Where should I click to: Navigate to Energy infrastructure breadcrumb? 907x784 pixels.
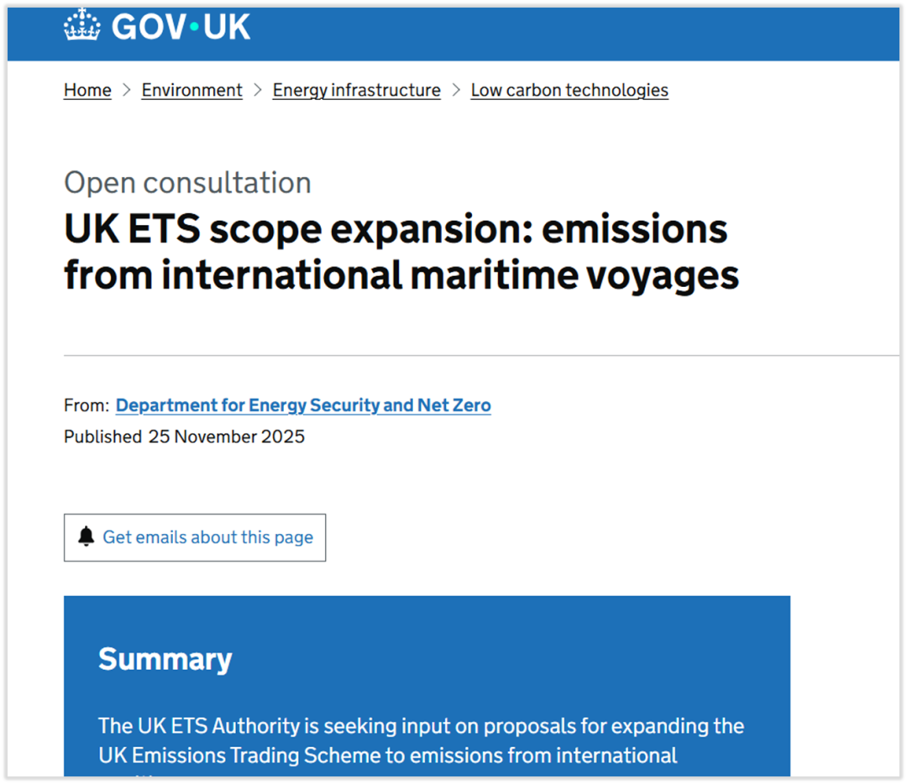tap(356, 91)
